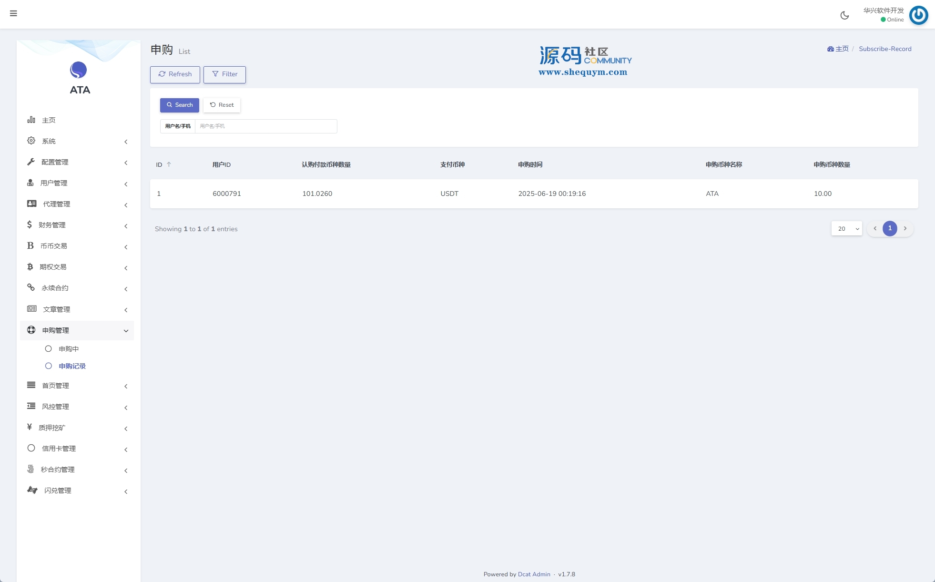
Task: Click the 期权交易 bitcoin icon
Action: 30,266
